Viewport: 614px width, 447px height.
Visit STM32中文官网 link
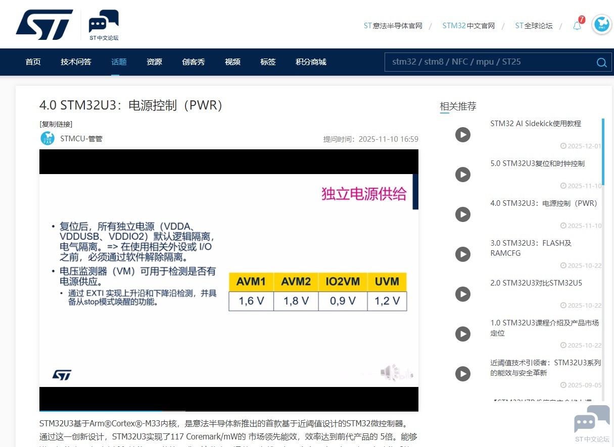(x=468, y=26)
